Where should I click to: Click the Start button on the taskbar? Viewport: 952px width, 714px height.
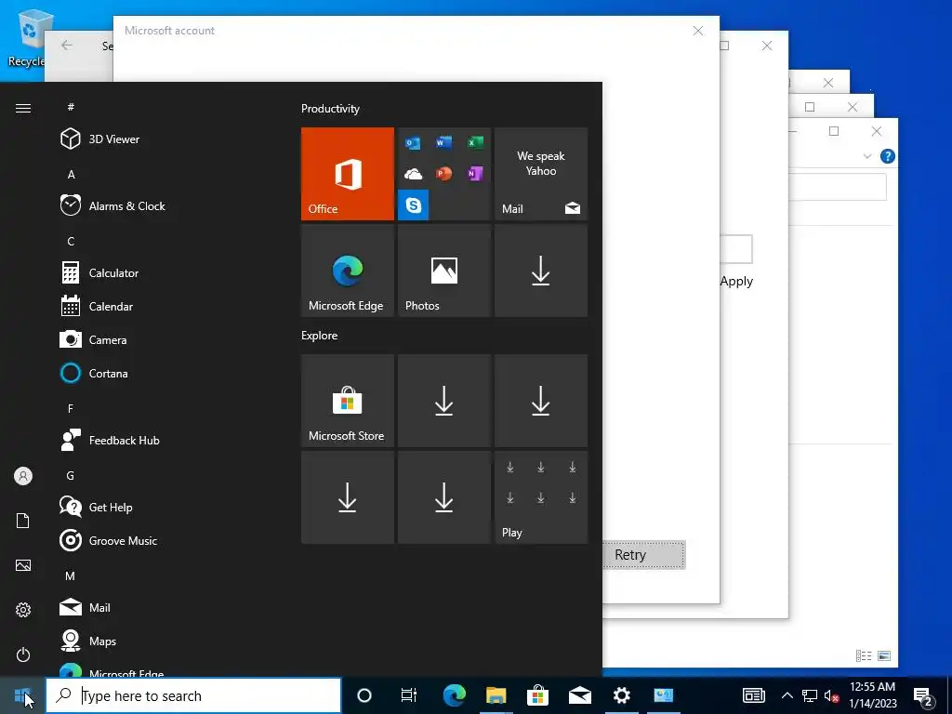[22, 695]
